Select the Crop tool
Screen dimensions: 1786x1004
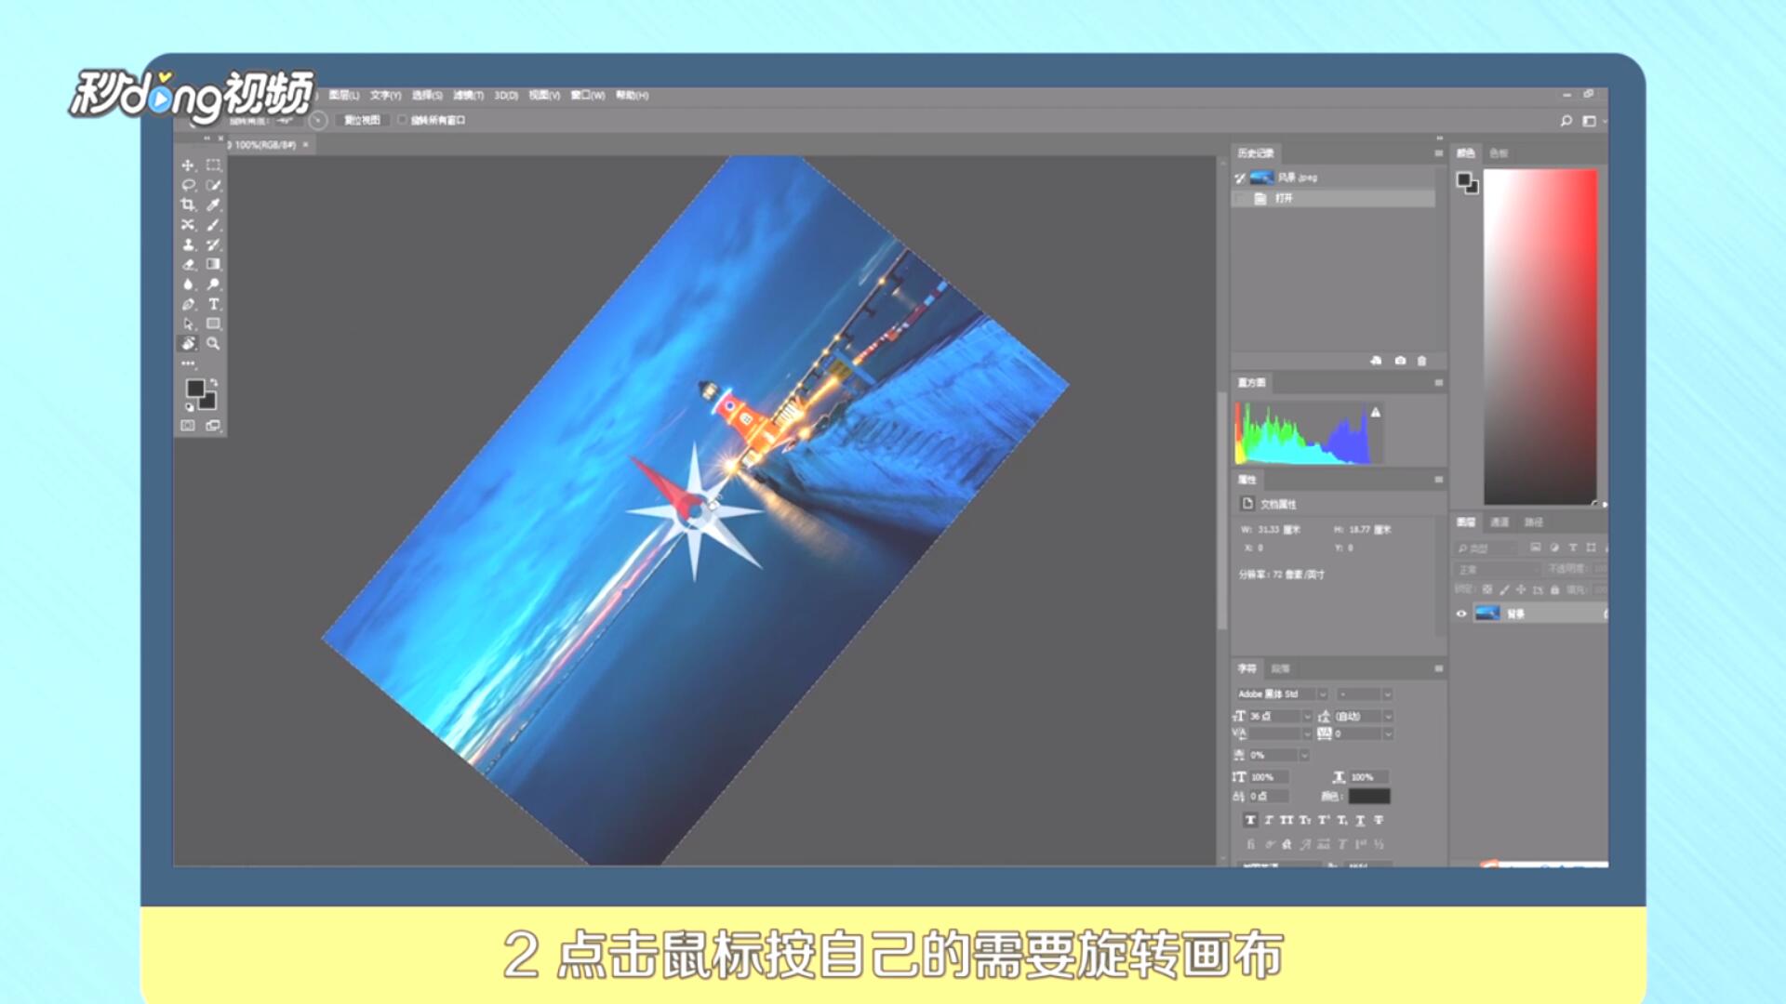(x=188, y=205)
